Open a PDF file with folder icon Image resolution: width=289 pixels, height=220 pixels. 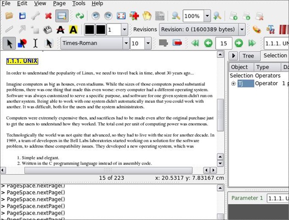9,16
